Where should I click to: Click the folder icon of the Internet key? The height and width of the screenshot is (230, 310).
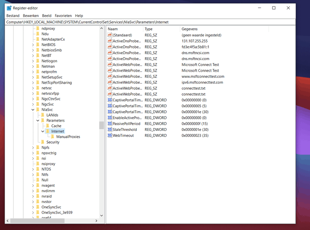[48, 131]
